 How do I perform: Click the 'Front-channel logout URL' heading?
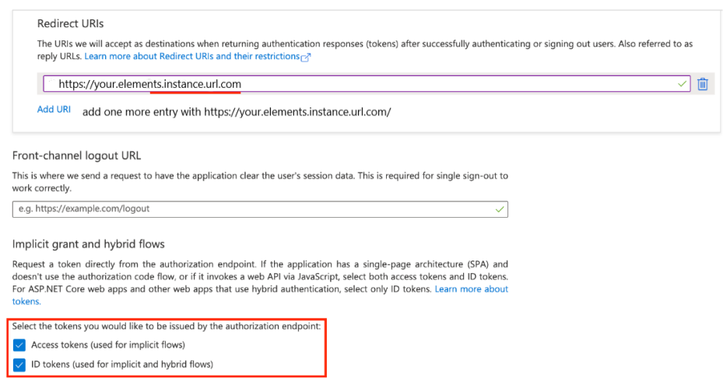tap(76, 156)
